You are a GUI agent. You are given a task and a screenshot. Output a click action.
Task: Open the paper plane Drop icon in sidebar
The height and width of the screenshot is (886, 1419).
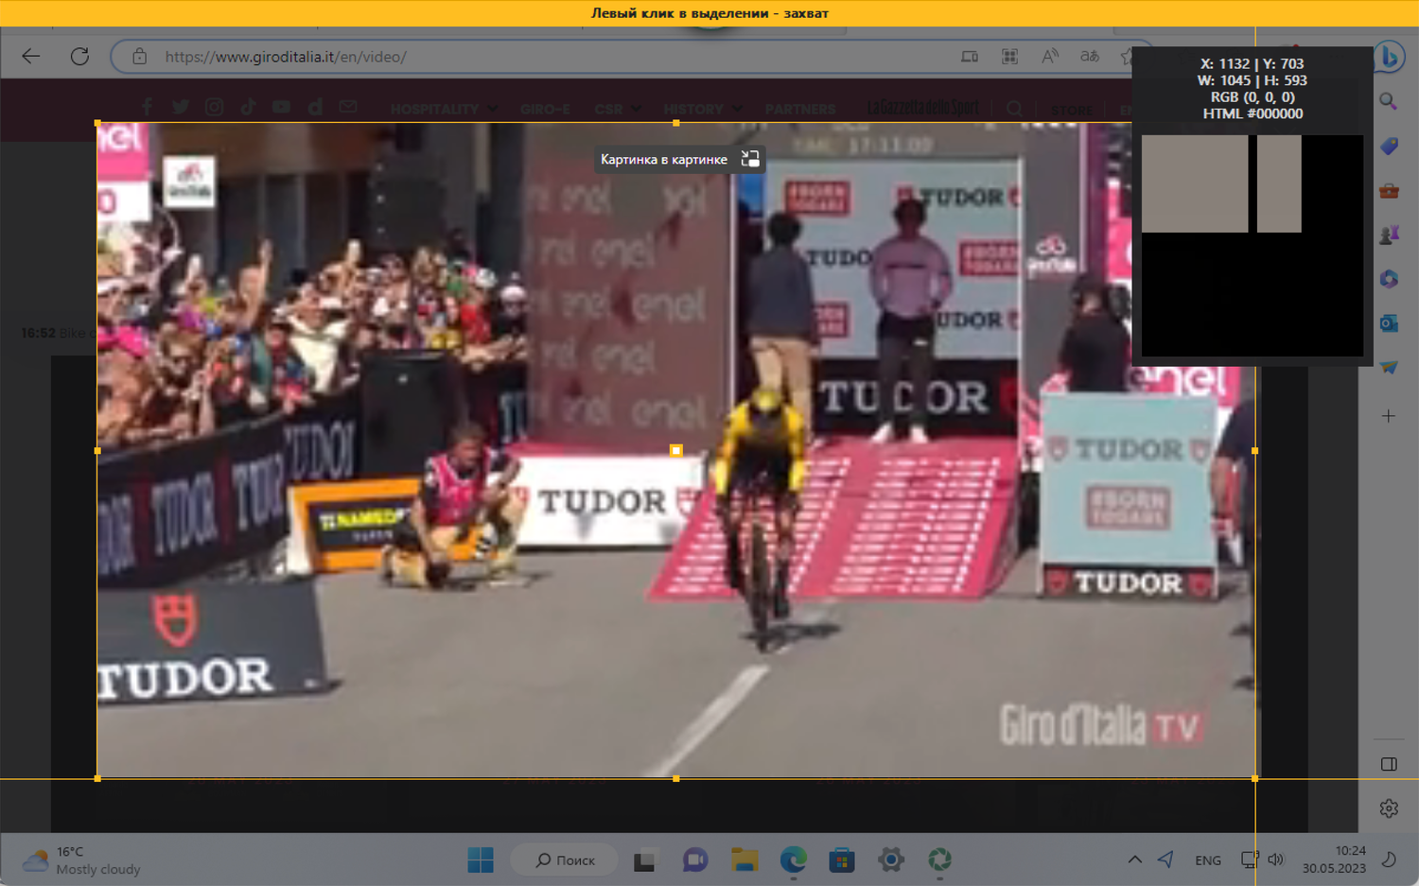click(x=1389, y=368)
